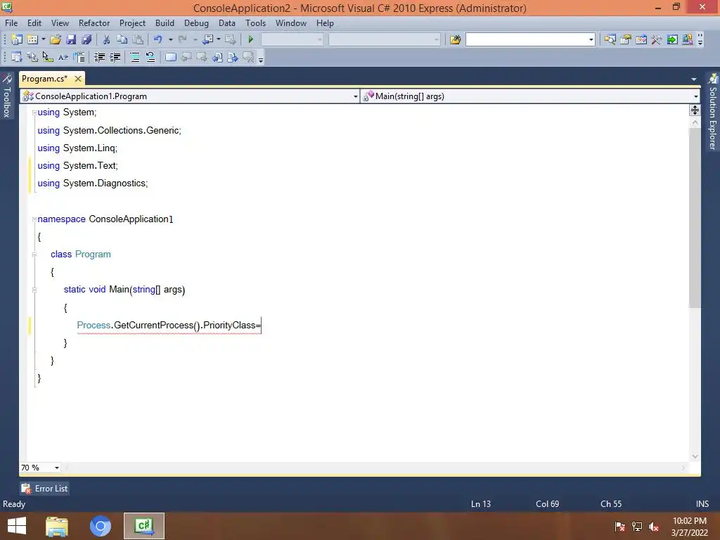Click the New Project toolbar icon
The width and height of the screenshot is (720, 540).
coord(17,39)
